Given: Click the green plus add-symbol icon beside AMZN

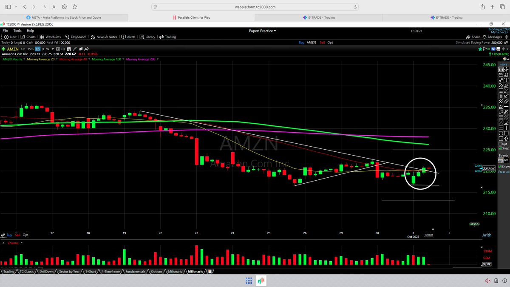Looking at the screenshot, I should coord(3,49).
